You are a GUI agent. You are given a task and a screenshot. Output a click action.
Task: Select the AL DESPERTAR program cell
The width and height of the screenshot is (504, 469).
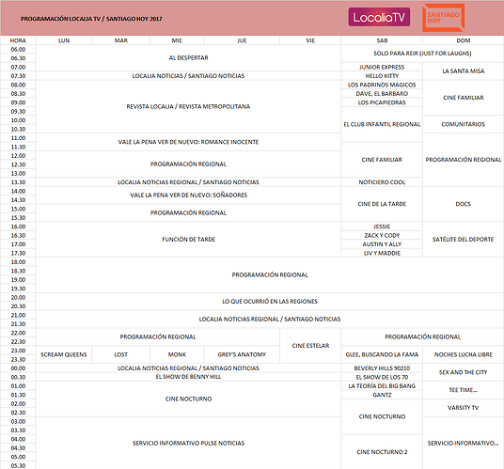point(188,58)
